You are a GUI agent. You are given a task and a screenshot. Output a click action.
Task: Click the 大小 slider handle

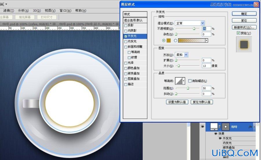[x=179, y=66]
